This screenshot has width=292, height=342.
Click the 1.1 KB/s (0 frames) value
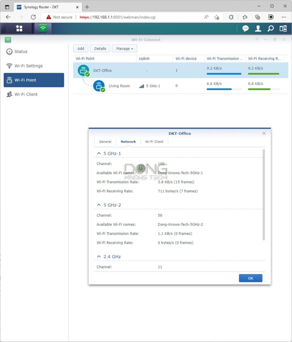click(x=175, y=233)
